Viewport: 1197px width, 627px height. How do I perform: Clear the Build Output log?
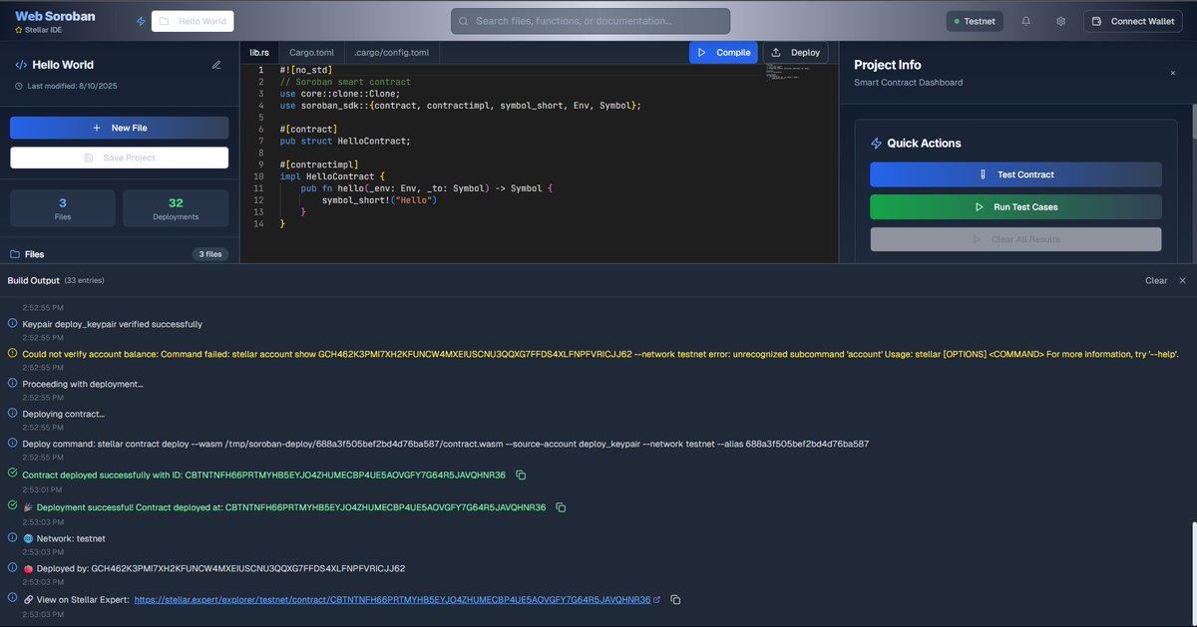coord(1156,281)
